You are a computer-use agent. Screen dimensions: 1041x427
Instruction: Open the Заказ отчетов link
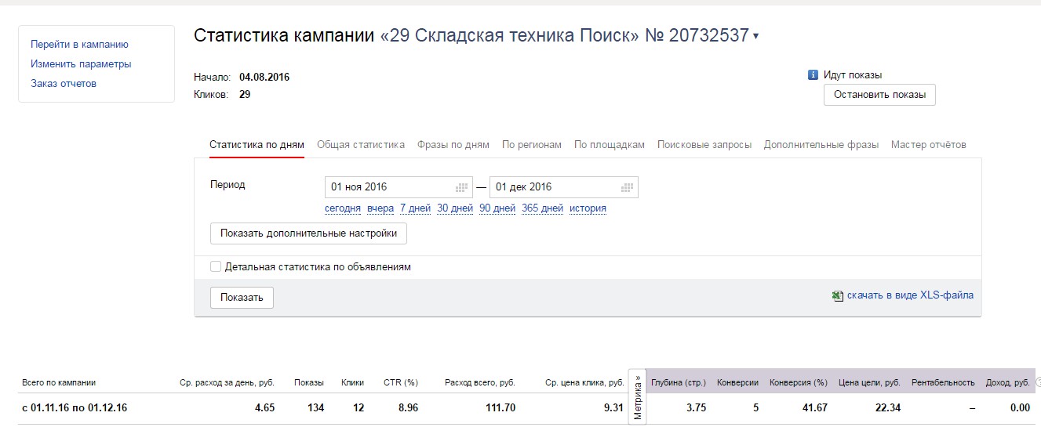64,84
